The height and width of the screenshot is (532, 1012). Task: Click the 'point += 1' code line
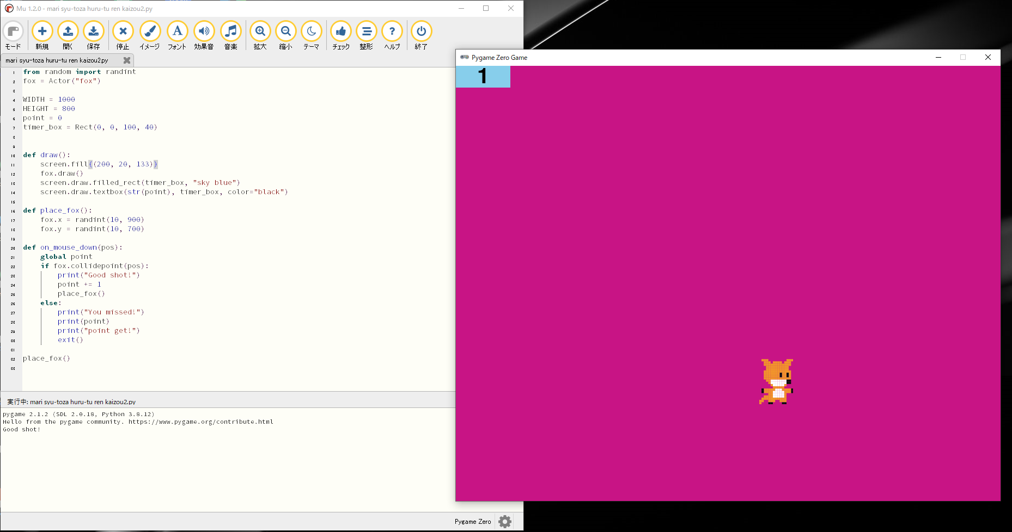(x=80, y=284)
